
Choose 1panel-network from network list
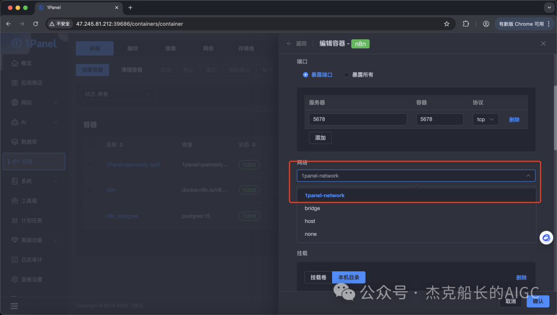tap(416, 195)
